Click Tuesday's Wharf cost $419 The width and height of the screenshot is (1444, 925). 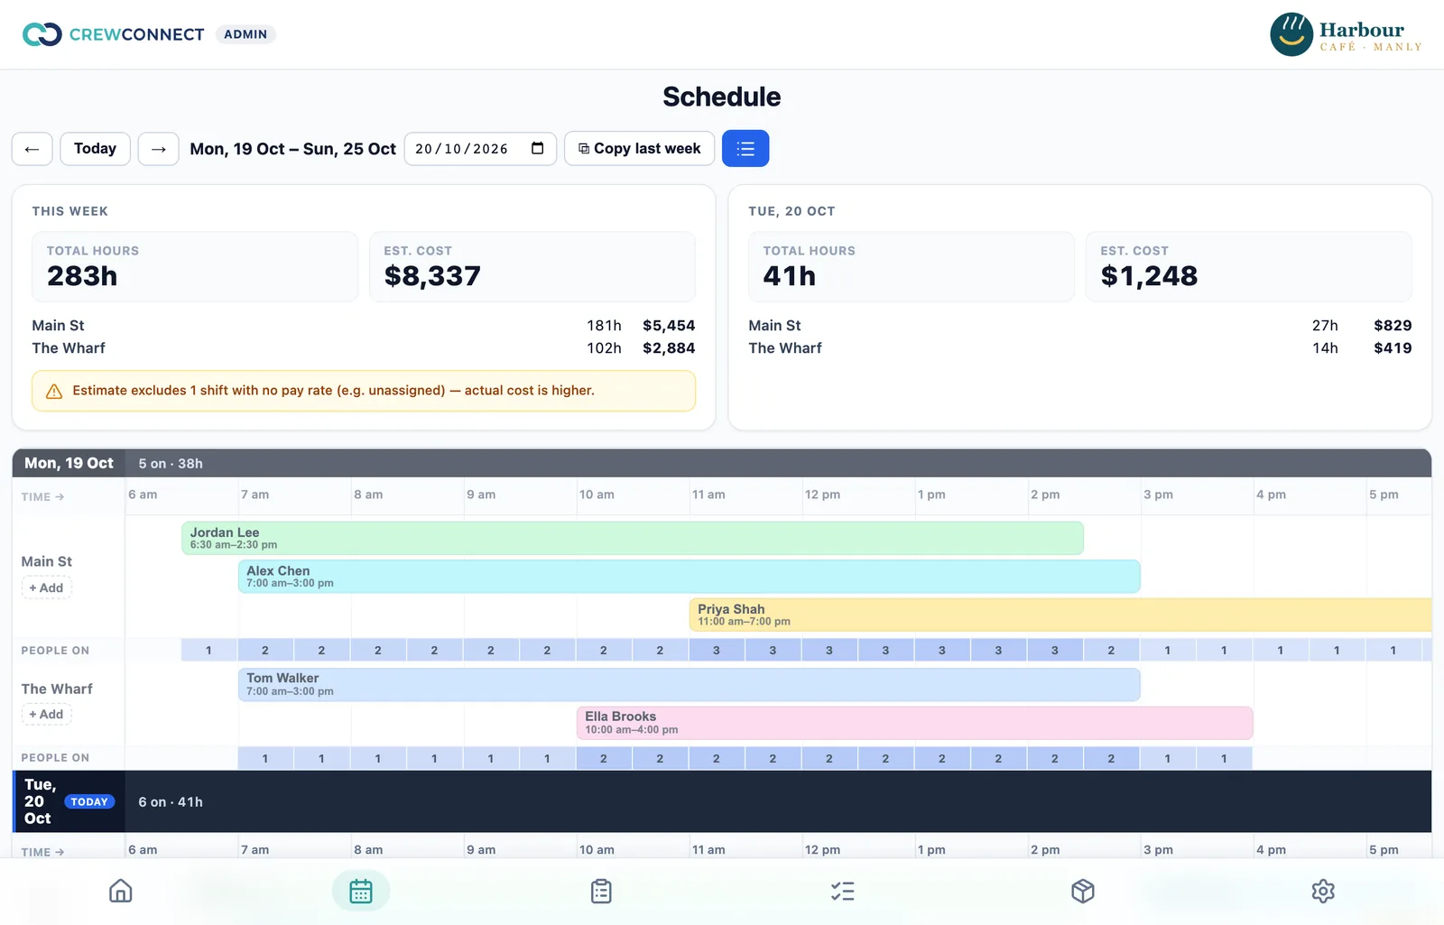[x=1393, y=348]
